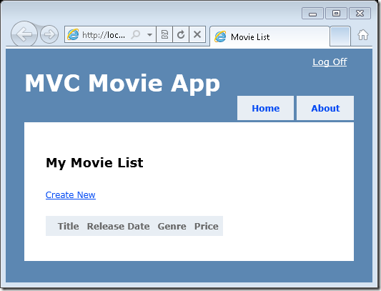The width and height of the screenshot is (381, 291).
Task: Click the Log Off link
Action: tap(330, 62)
